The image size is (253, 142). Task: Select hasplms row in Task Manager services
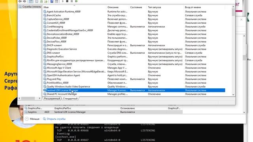[103, 112]
